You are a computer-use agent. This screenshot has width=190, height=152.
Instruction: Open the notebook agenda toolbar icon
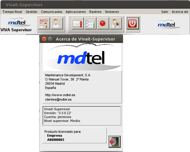[90, 23]
